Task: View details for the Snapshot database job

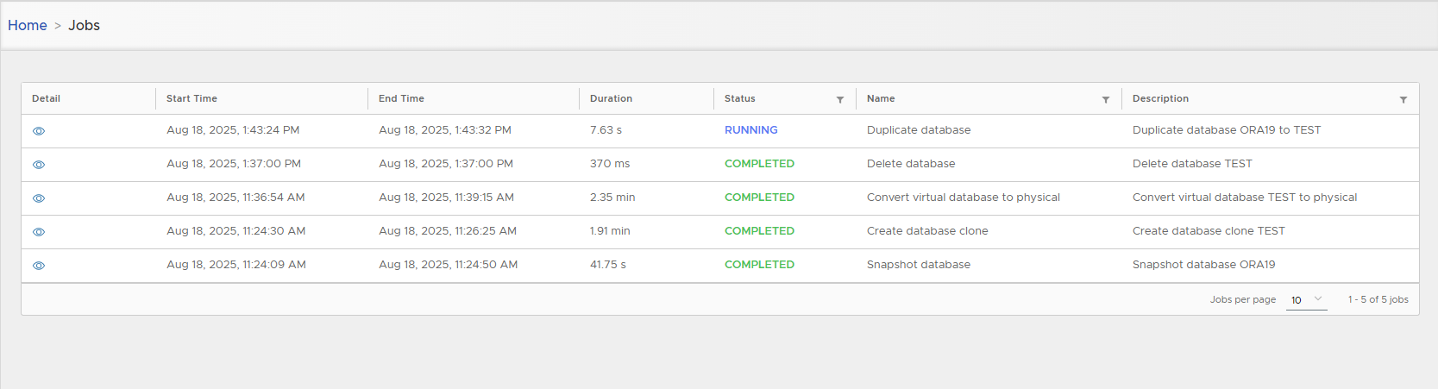Action: [x=39, y=266]
